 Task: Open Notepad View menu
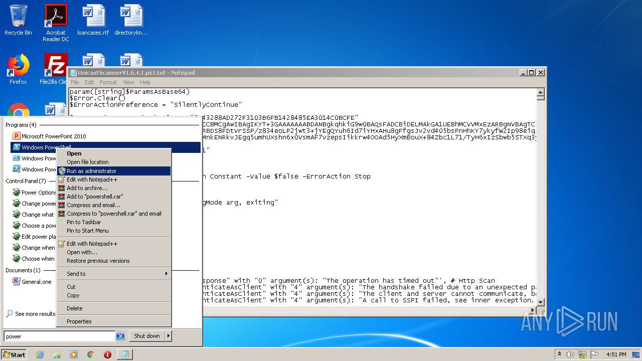(128, 82)
